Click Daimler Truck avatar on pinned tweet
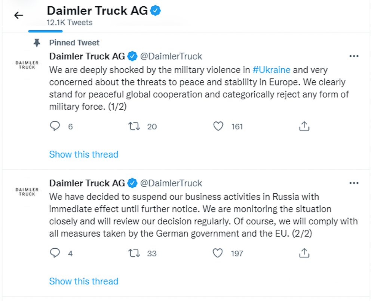This screenshot has width=374, height=301. [27, 65]
